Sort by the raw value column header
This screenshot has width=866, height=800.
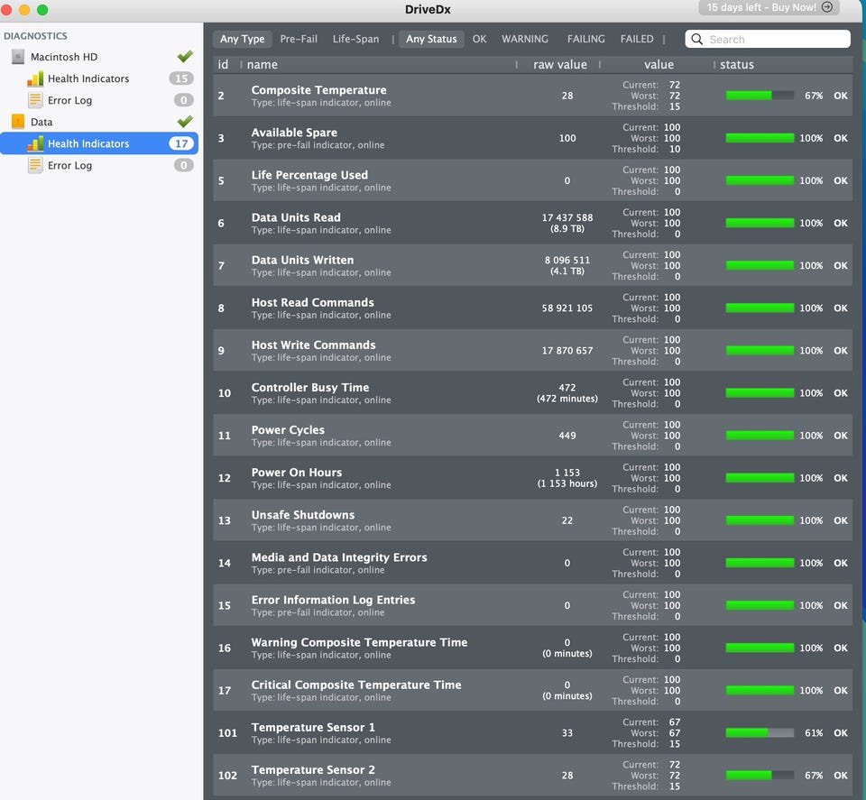[x=559, y=65]
